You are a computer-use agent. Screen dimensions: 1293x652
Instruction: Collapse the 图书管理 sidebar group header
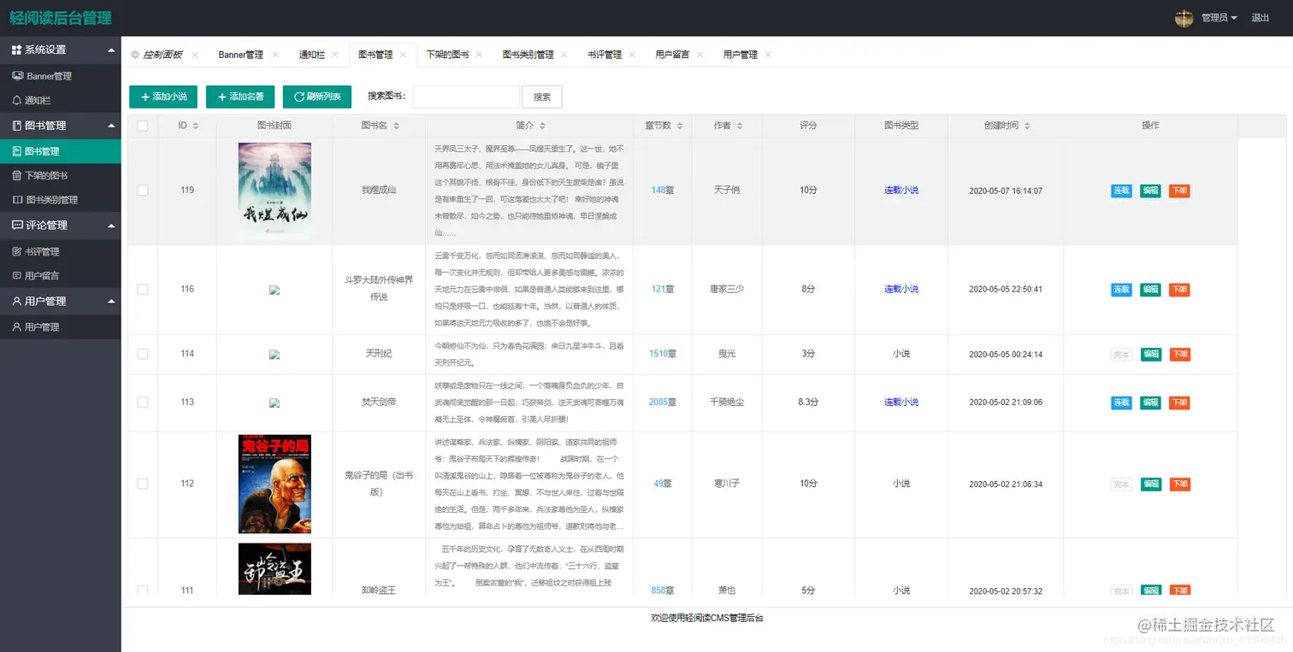pos(60,126)
